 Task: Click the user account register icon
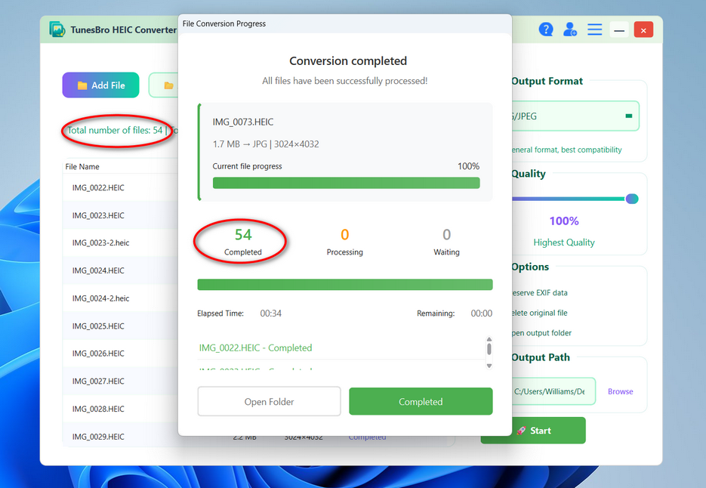click(570, 29)
